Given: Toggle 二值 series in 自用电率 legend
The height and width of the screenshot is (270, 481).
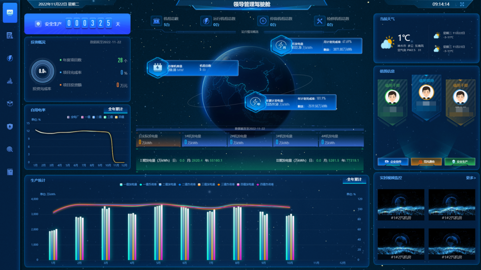Looking at the screenshot, I should [97, 117].
